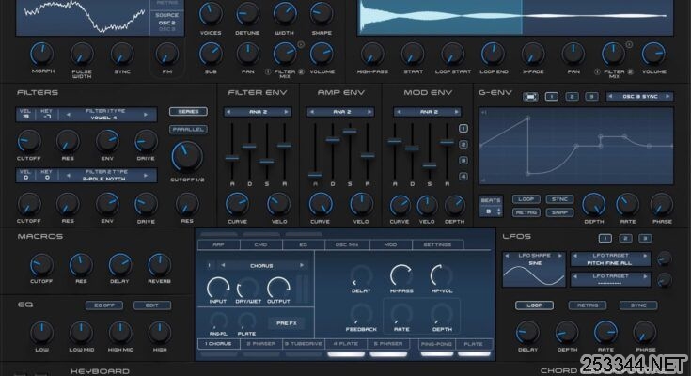691x376 pixels.
Task: Open the CMD tab
Action: [260, 244]
